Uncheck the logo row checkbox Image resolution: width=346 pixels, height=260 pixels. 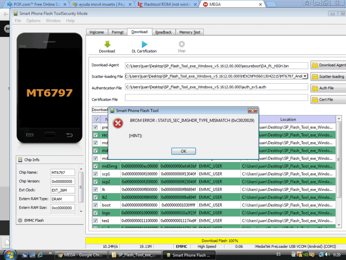coord(95,213)
